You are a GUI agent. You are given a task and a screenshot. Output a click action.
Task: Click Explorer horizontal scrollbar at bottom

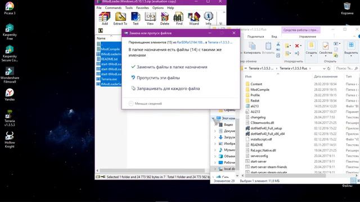click(285, 176)
